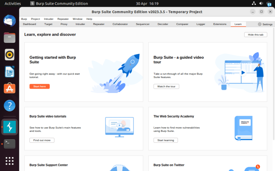Click Burp Suite icon in top bar
Image resolution: width=275 pixels, height=171 pixels.
(x=32, y=3)
